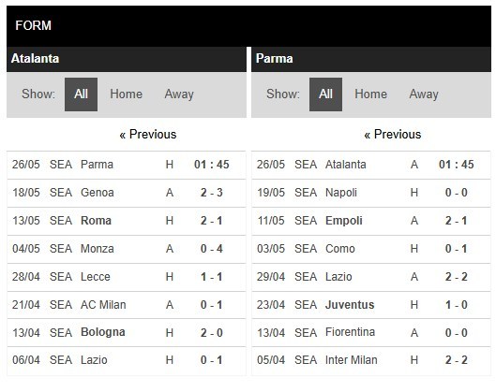Show Atalanta Away matches only
Image resolution: width=496 pixels, height=392 pixels.
[179, 94]
